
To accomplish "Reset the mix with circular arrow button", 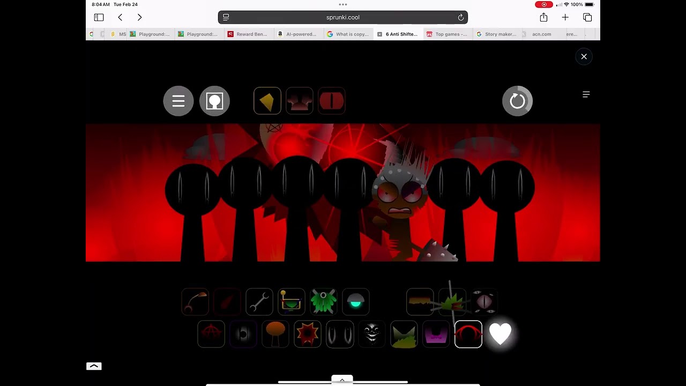I will point(517,101).
